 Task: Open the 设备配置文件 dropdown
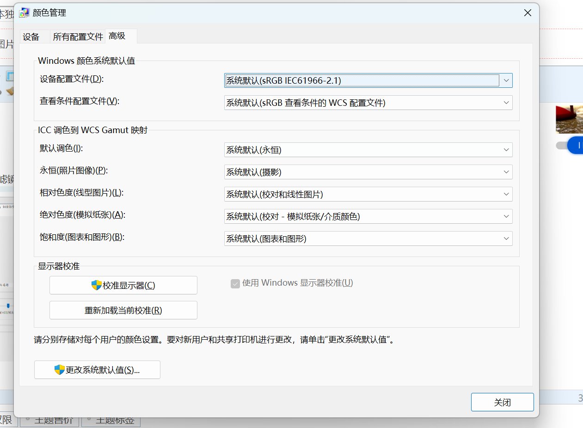pos(368,80)
